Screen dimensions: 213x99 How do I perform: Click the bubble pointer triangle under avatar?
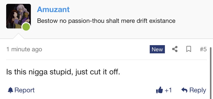click(x=19, y=36)
